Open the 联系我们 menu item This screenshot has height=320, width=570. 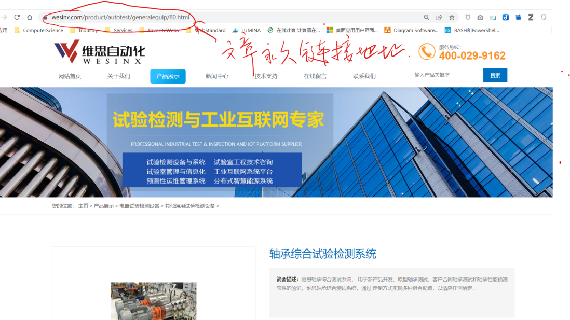tap(364, 76)
